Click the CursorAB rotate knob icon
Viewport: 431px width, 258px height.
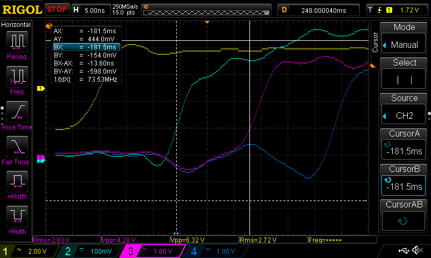(402, 221)
